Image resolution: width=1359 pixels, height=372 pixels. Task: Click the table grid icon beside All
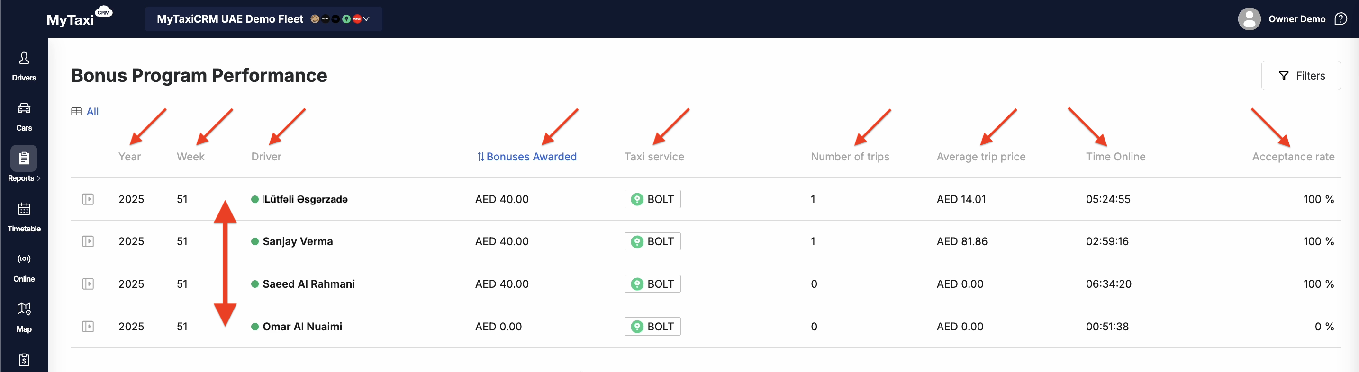pos(76,112)
